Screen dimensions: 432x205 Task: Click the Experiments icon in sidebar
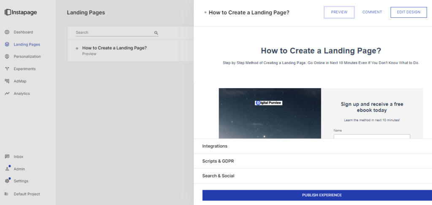click(7, 69)
